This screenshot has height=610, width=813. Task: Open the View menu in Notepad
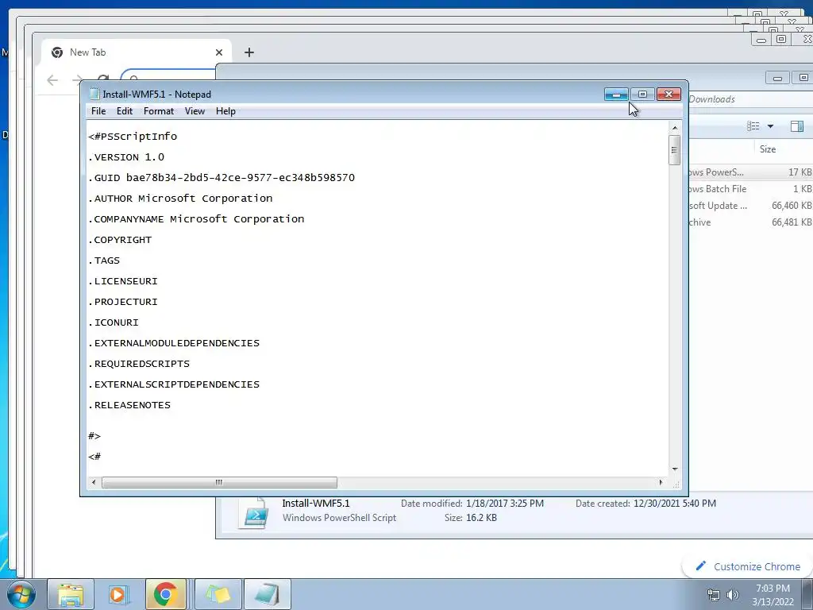pyautogui.click(x=195, y=111)
